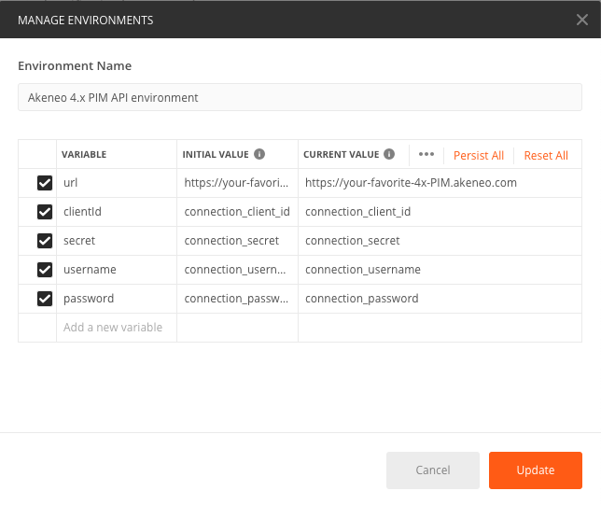Close the Manage Environments dialog

[581, 20]
